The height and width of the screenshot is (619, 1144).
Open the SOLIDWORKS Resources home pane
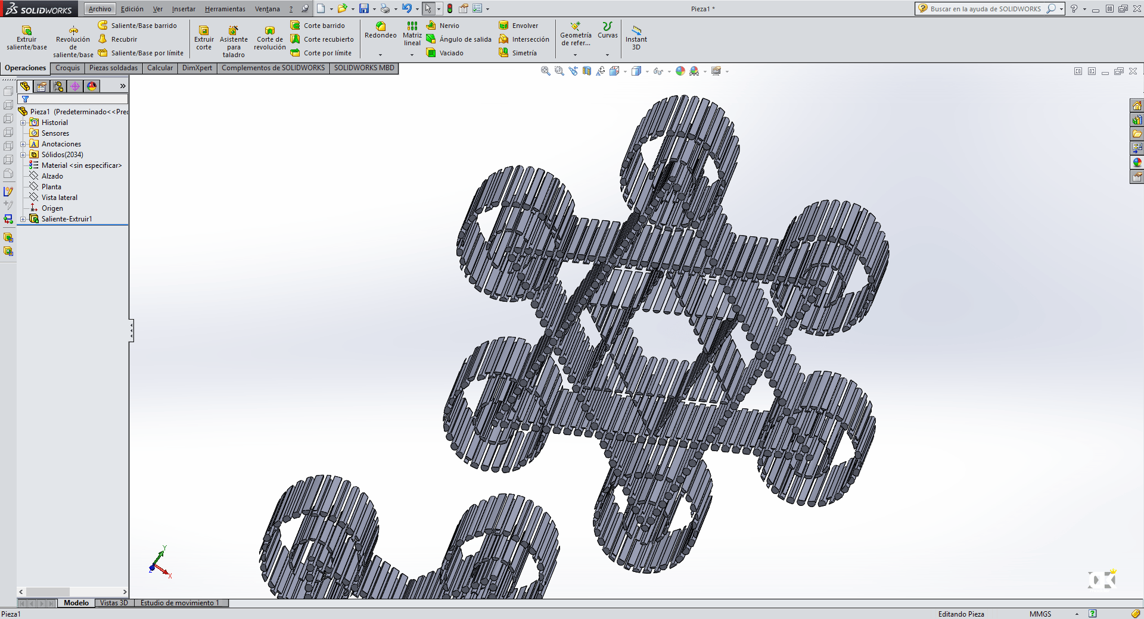[1137, 105]
